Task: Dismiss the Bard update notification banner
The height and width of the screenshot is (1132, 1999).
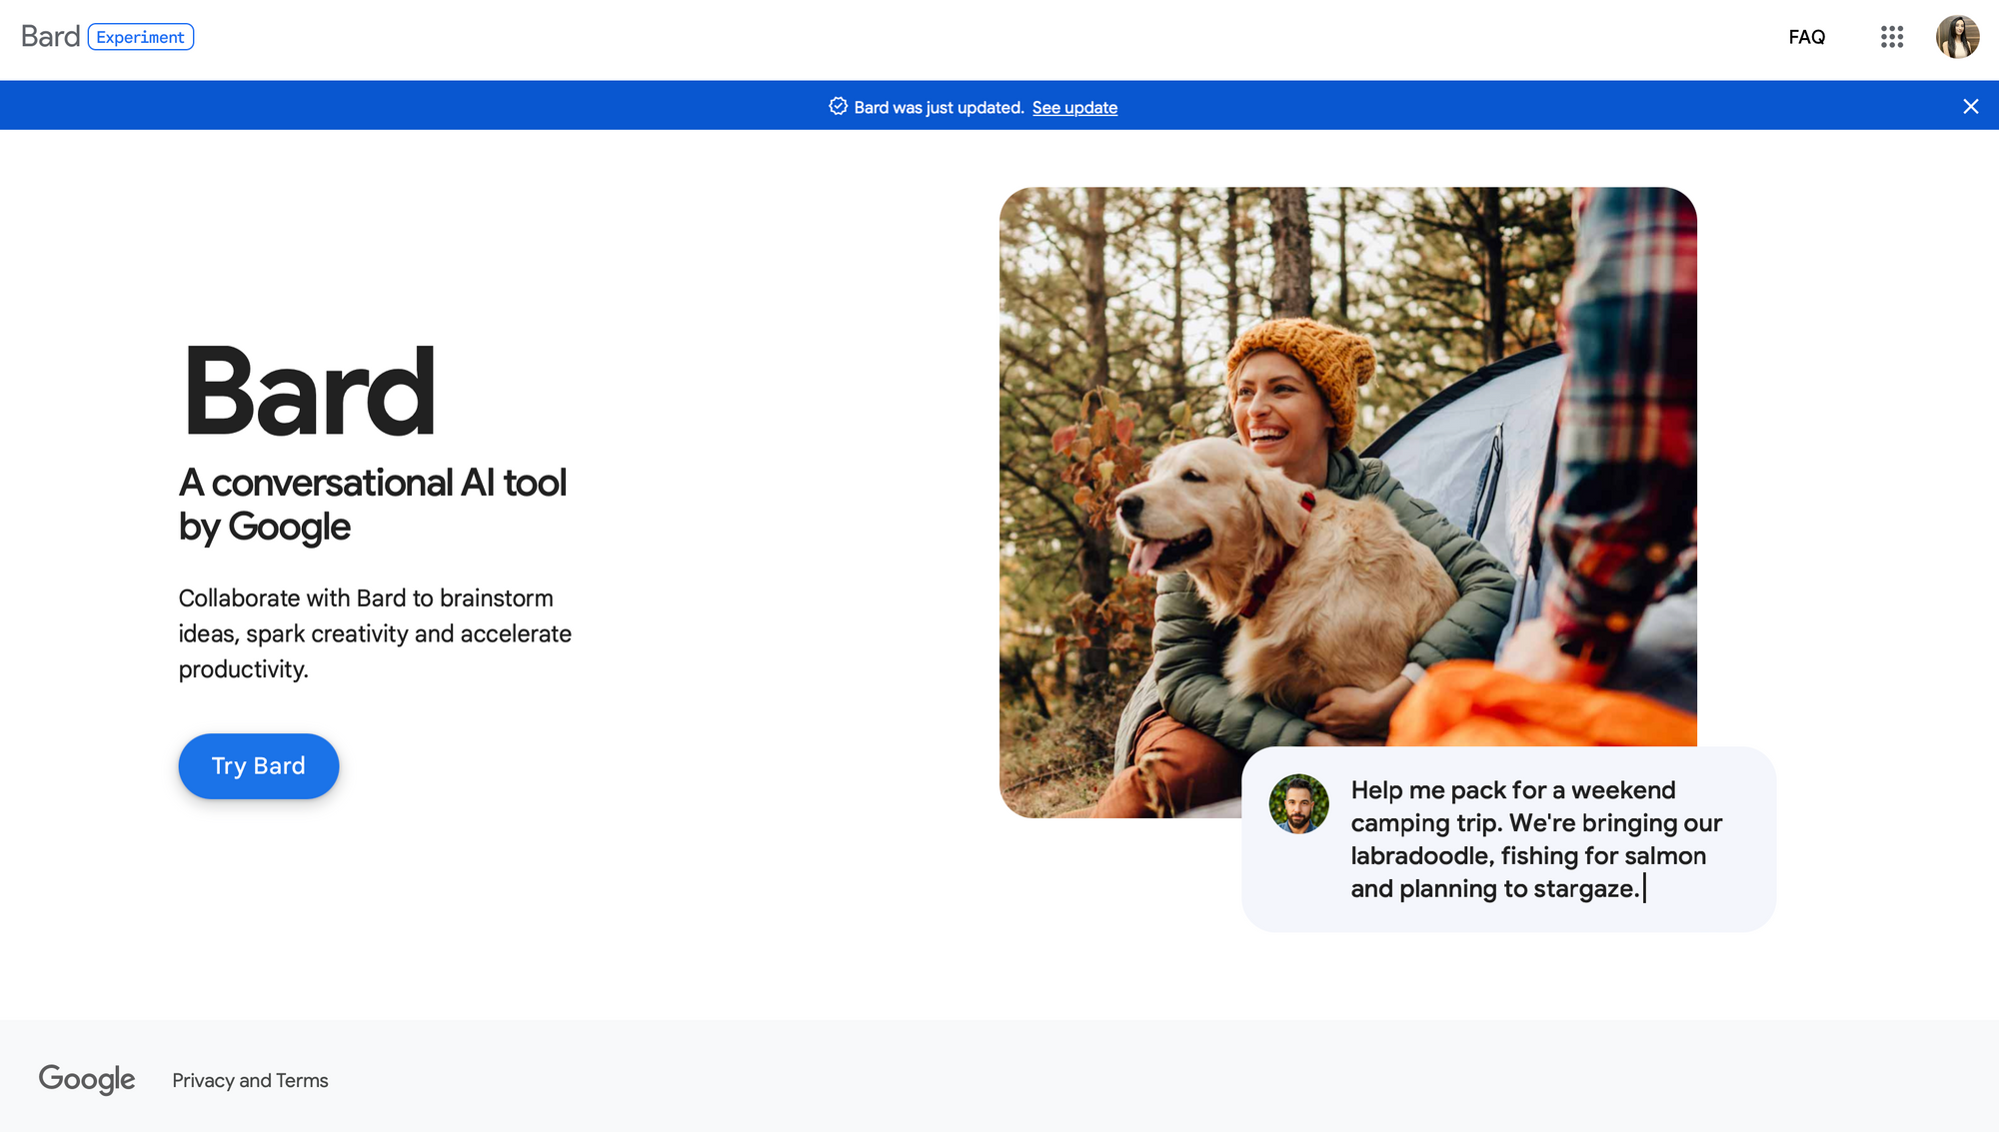Action: tap(1970, 106)
